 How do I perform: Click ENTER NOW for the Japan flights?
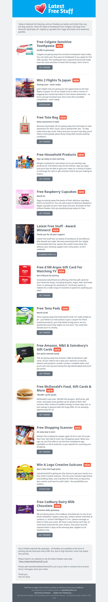(x=45, y=104)
